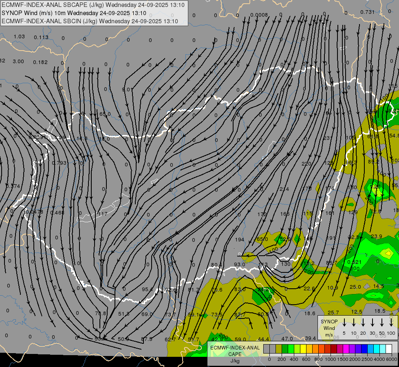
Task: Click the 87.5 value on the map
Action: coord(147,339)
